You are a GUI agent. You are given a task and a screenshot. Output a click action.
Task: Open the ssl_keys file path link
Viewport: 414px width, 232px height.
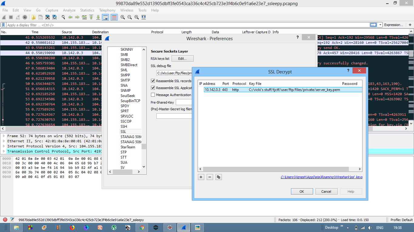[322, 177]
